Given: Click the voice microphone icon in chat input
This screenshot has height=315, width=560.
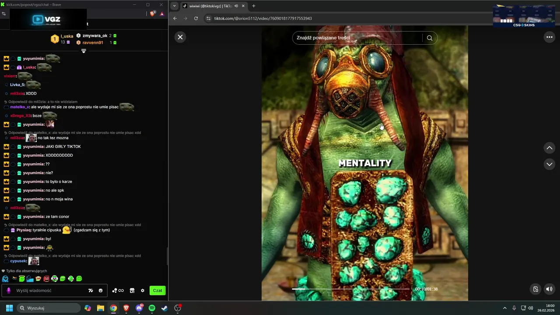Looking at the screenshot, I should click(x=8, y=290).
